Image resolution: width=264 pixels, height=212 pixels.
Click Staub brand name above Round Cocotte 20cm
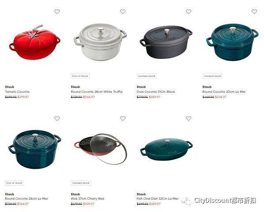pyautogui.click(x=207, y=87)
